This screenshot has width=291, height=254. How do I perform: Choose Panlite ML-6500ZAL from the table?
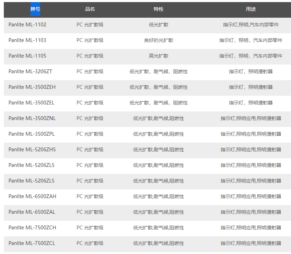[32, 212]
